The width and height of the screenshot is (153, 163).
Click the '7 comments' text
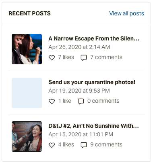(x=106, y=57)
